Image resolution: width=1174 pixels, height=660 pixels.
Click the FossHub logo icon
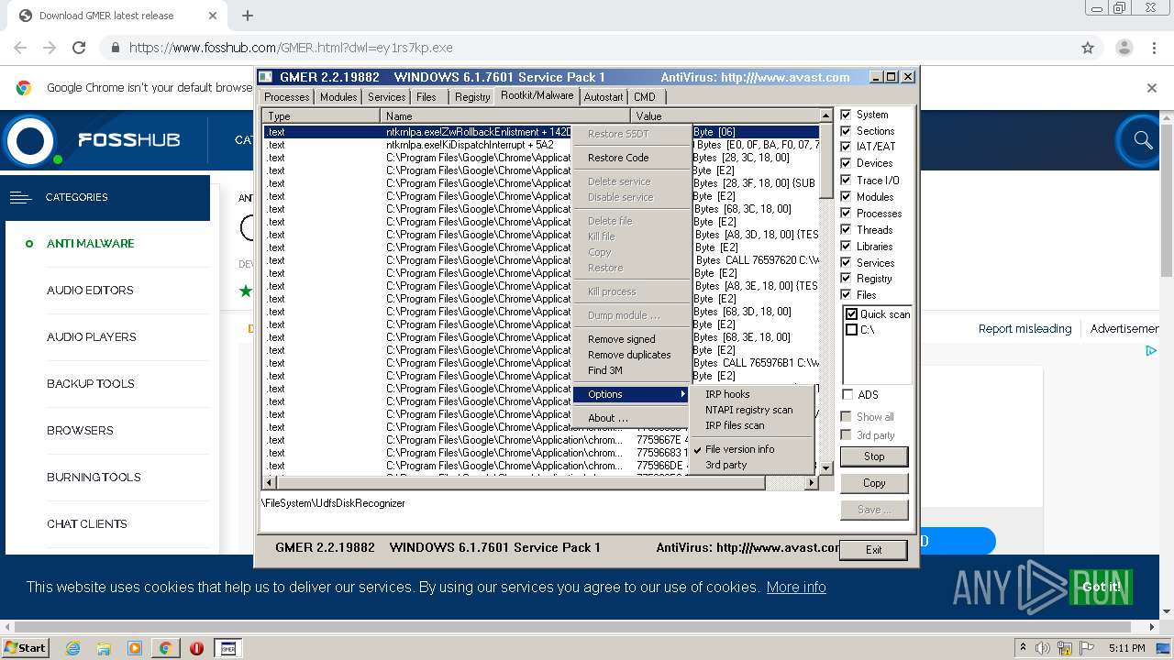click(31, 140)
